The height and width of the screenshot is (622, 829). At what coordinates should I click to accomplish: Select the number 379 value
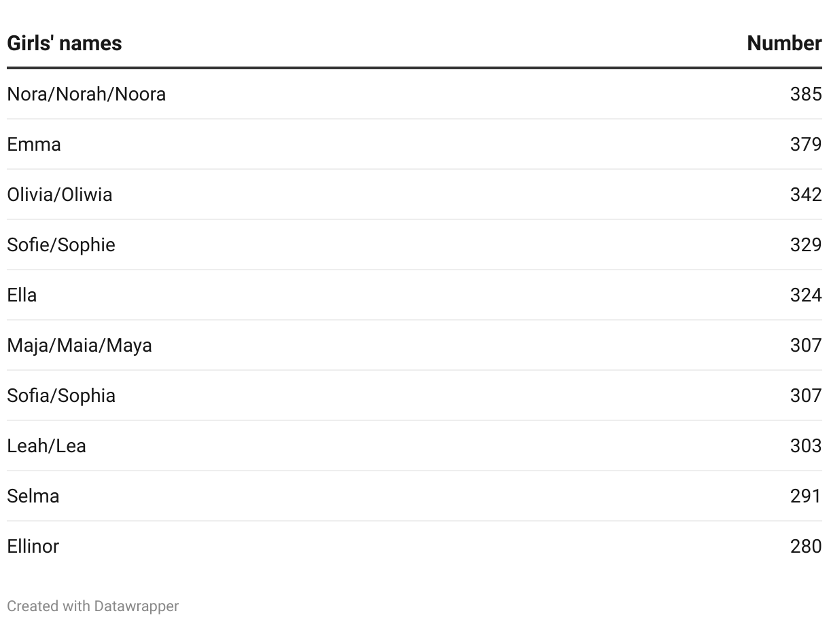pos(806,144)
